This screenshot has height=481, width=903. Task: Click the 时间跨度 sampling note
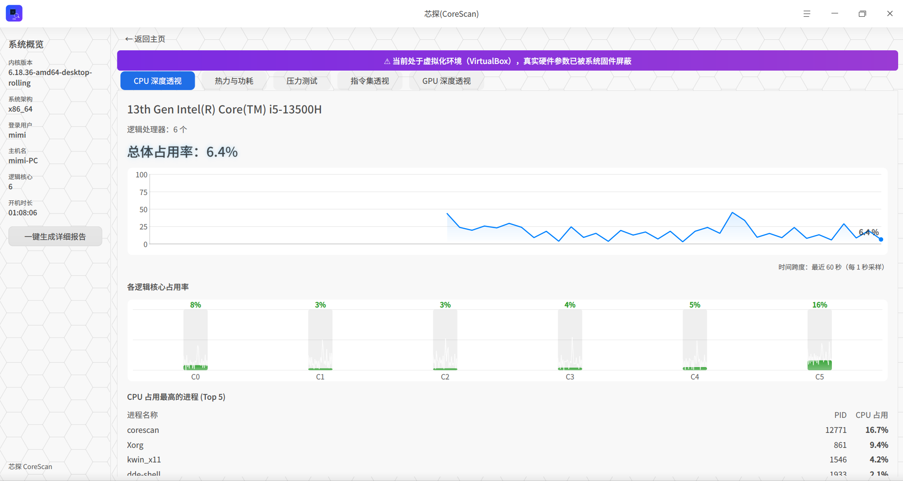831,267
